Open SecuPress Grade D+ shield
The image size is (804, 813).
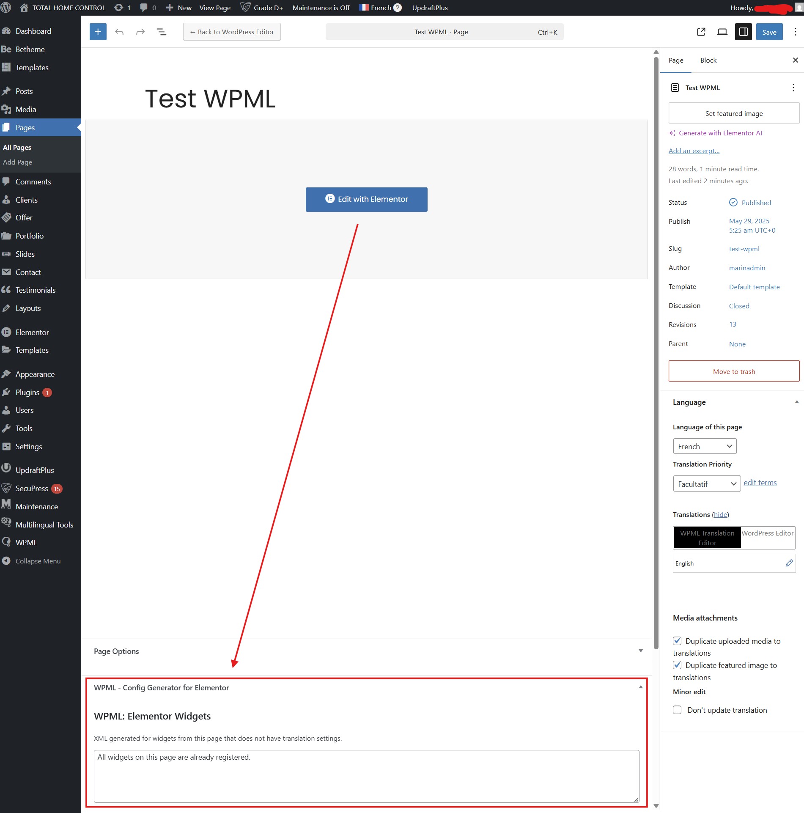coord(261,8)
